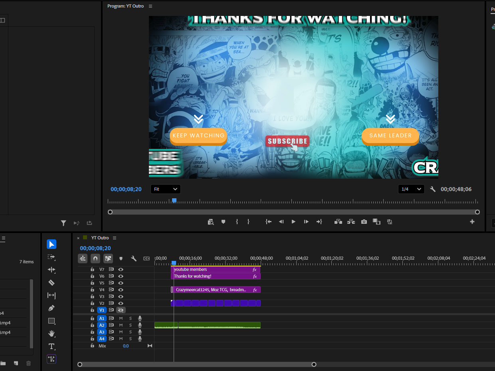The height and width of the screenshot is (371, 495).
Task: Toggle proxies button in Program monitor
Action: point(390,222)
